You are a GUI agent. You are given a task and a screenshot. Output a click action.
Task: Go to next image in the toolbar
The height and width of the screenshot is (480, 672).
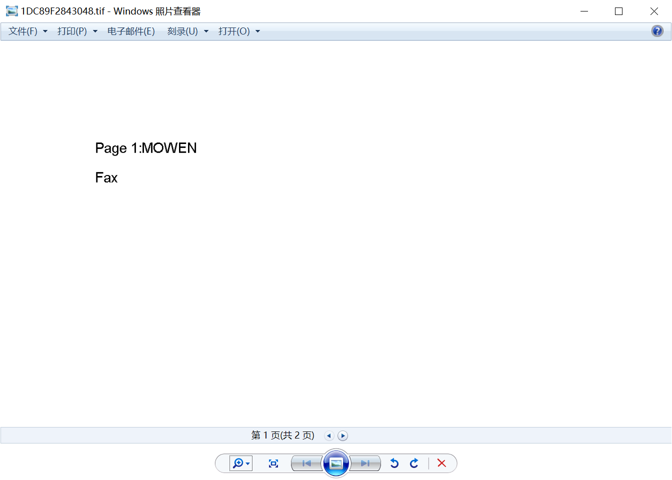(365, 463)
